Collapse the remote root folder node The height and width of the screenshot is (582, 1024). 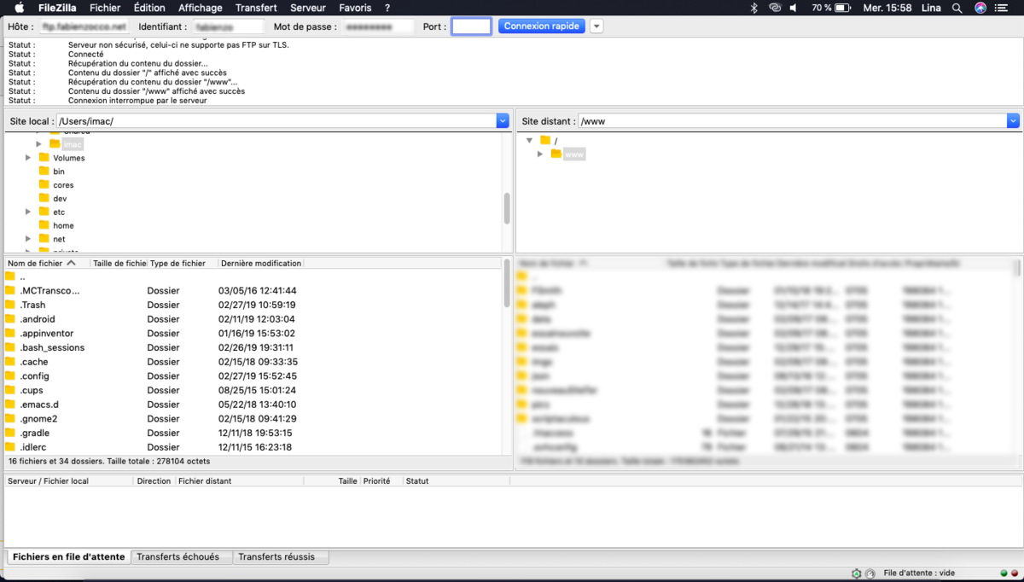click(x=530, y=140)
